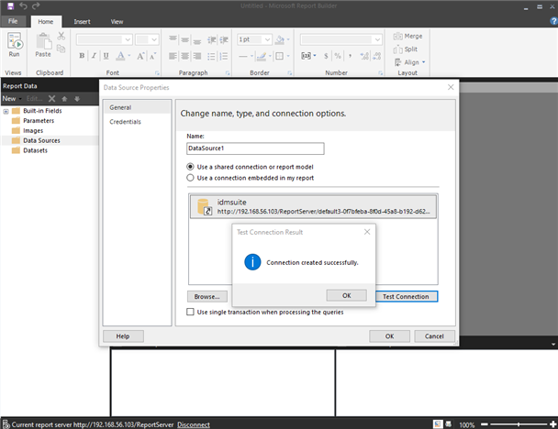558x429 pixels.
Task: Click the delete X icon in Report Data
Action: (x=51, y=98)
